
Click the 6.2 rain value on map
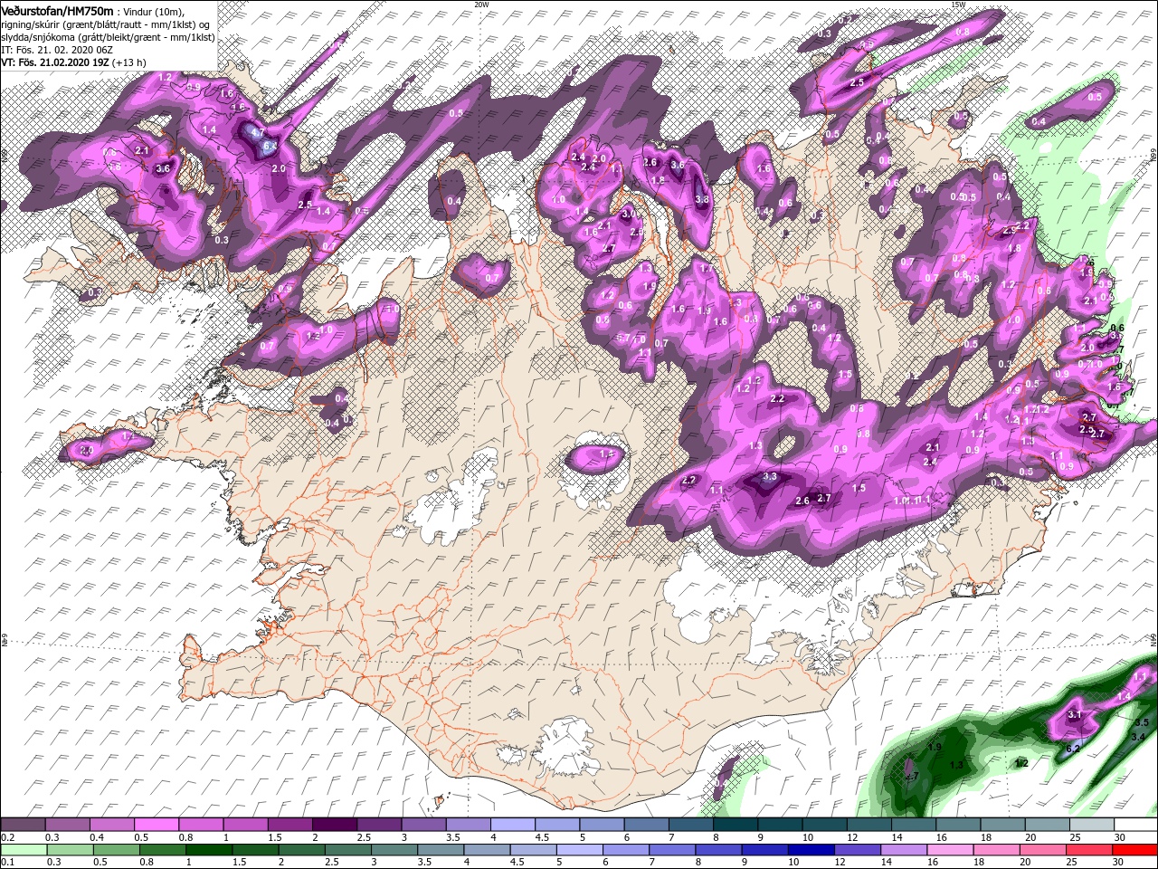tap(1073, 749)
